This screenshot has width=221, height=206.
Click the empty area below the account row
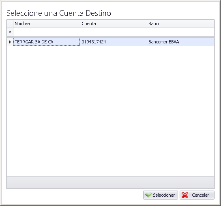[110, 111]
